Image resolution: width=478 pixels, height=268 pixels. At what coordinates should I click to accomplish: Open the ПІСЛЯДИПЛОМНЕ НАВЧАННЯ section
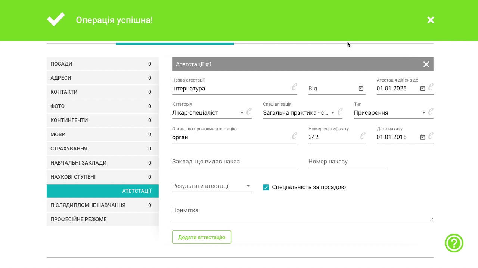(103, 205)
